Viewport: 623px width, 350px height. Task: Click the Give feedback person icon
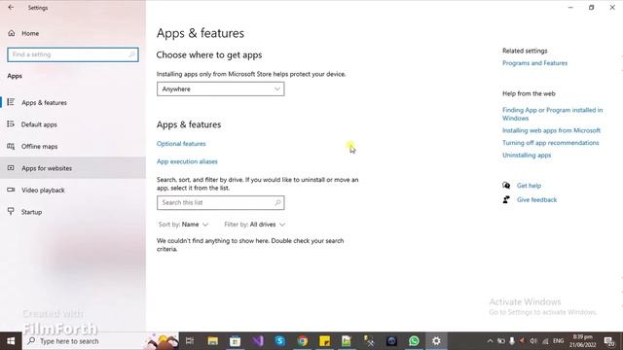coord(506,199)
